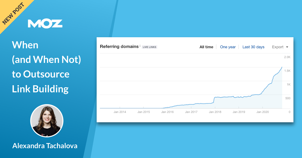Viewport: 302px width, 158px height.
Task: Click the Moz logo
Action: tap(45, 23)
